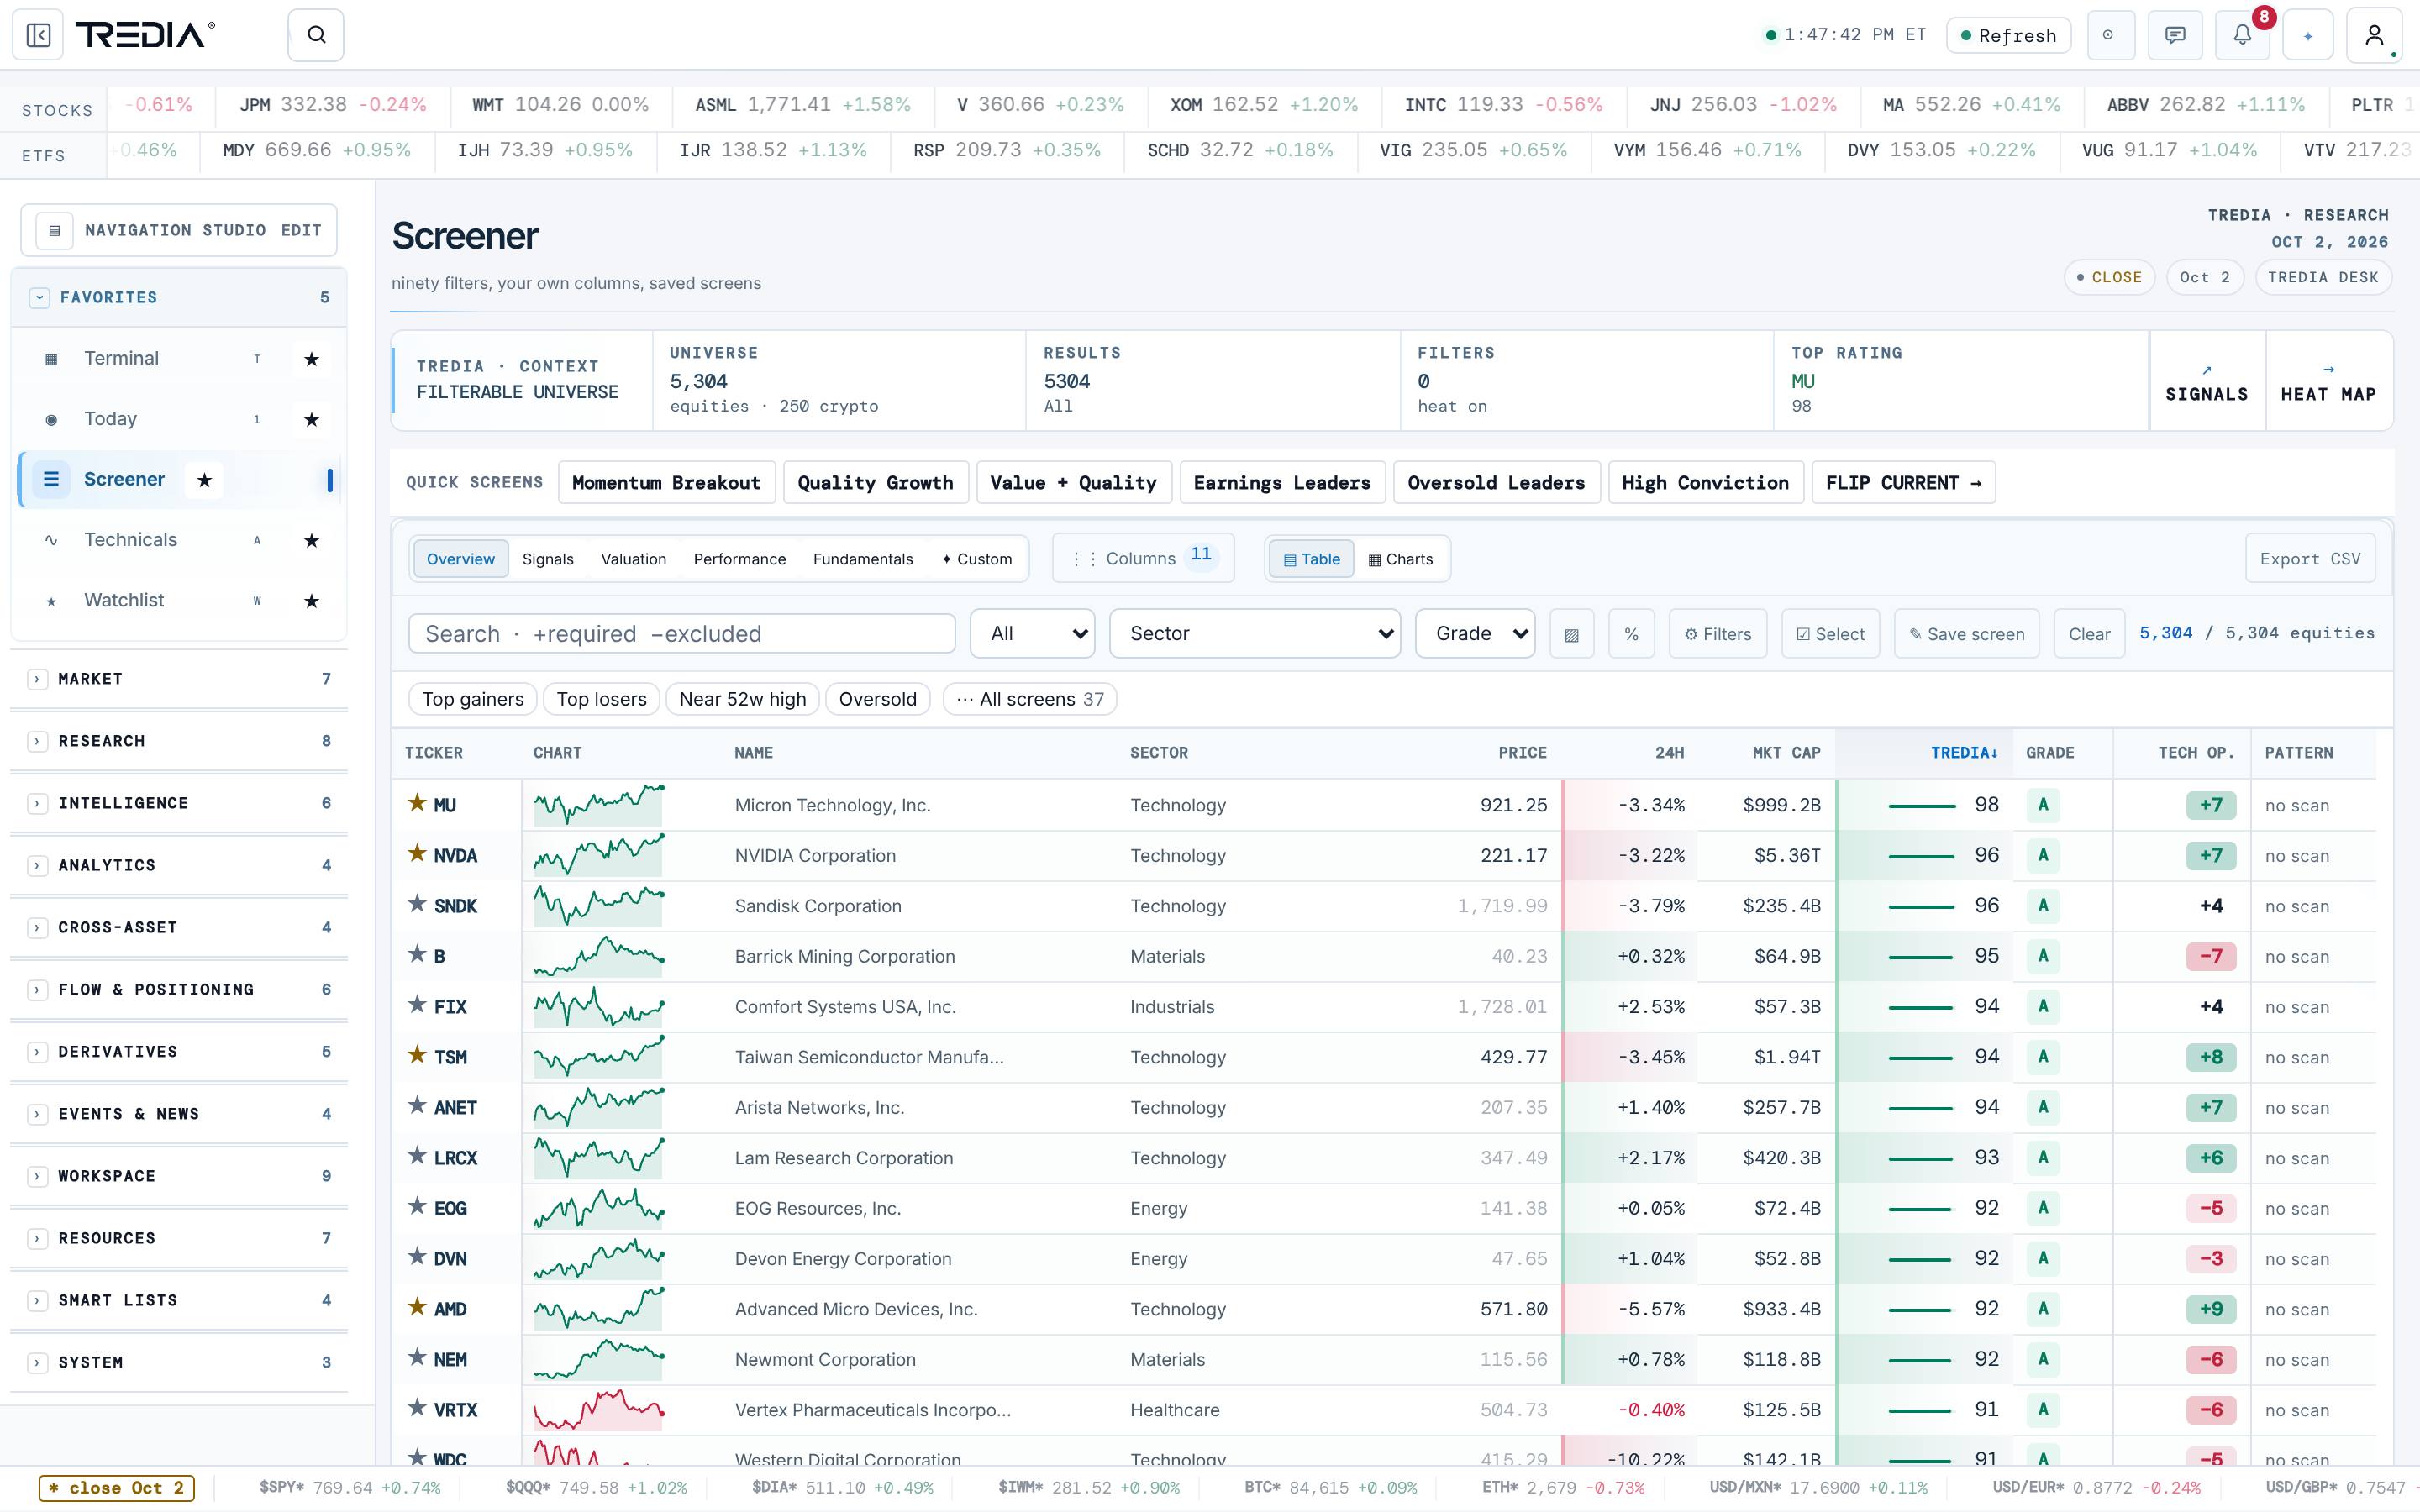Switch to the Fundamentals tab
This screenshot has width=2420, height=1512.
[862, 559]
